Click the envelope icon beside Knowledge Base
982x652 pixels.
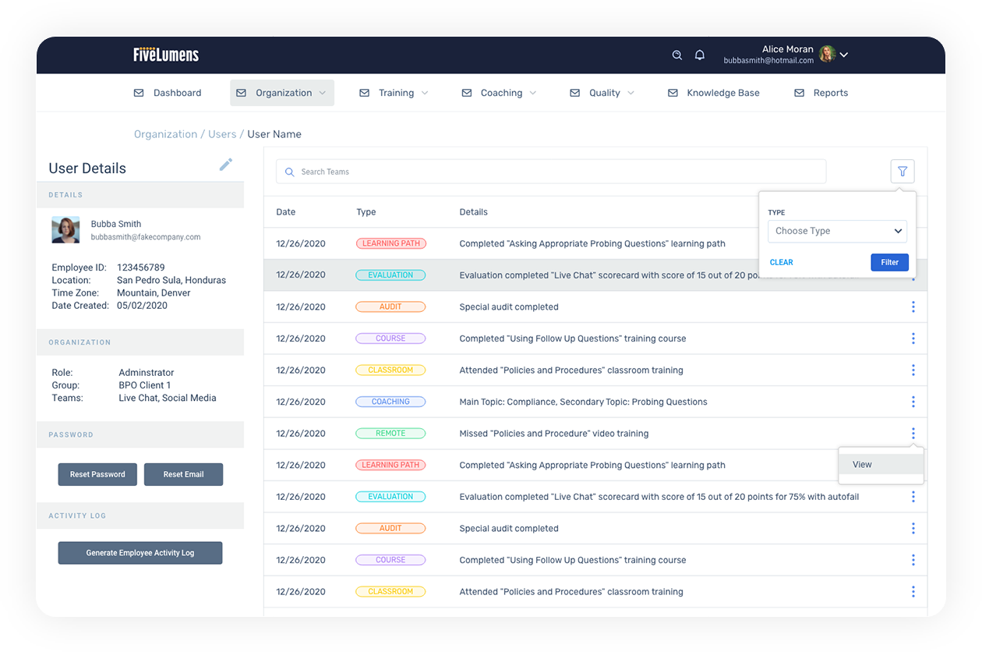[673, 93]
